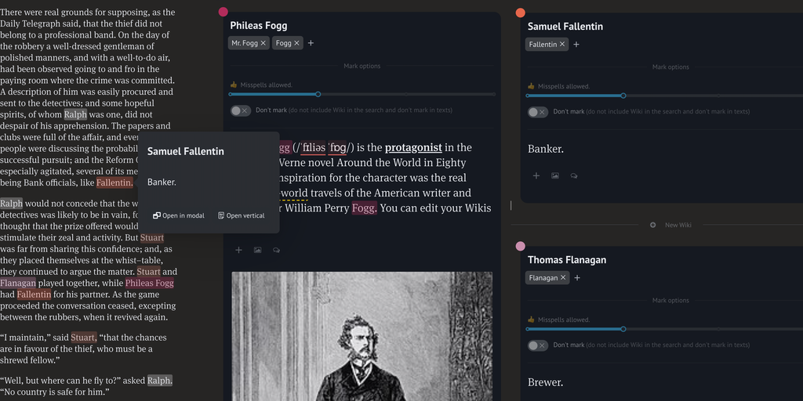Click the comment icon under Phileas Fogg text
The image size is (803, 401).
[276, 250]
